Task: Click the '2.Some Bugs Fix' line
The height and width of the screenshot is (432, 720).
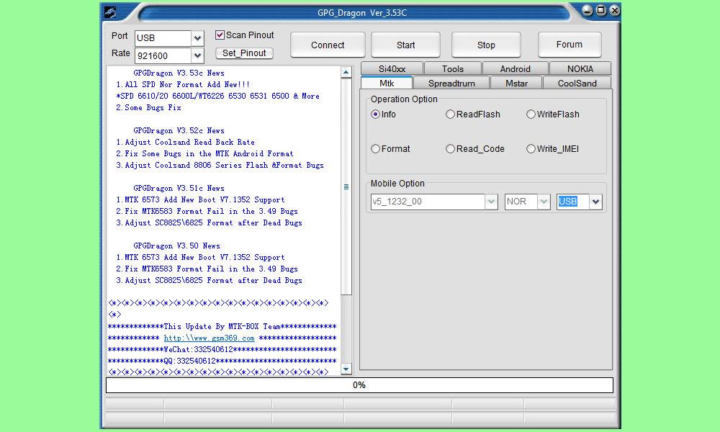Action: [x=148, y=107]
